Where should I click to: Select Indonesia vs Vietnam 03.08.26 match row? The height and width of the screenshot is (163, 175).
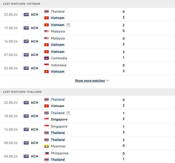pos(87,68)
